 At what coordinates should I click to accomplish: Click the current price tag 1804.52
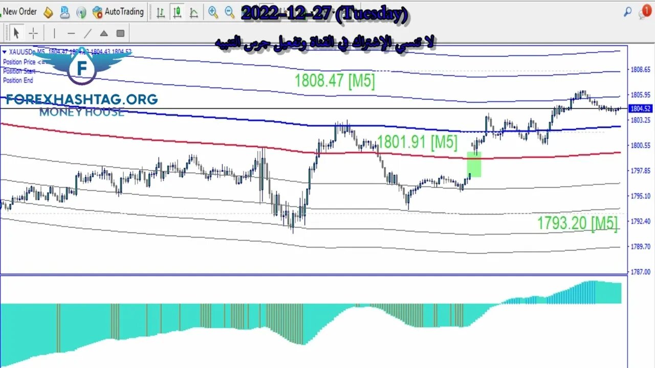pos(641,108)
